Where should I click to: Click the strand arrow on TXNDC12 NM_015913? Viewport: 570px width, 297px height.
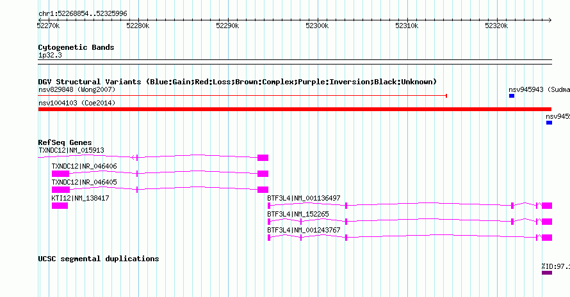(x=133, y=157)
